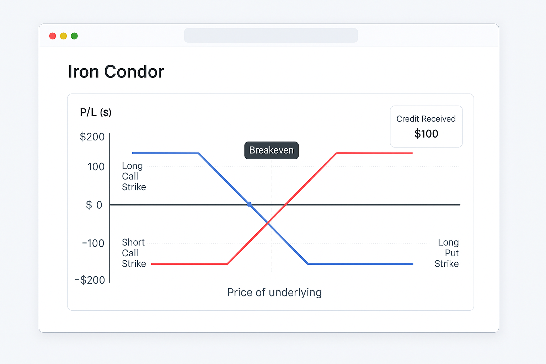Click the red line's lower-left flat segment

(189, 264)
